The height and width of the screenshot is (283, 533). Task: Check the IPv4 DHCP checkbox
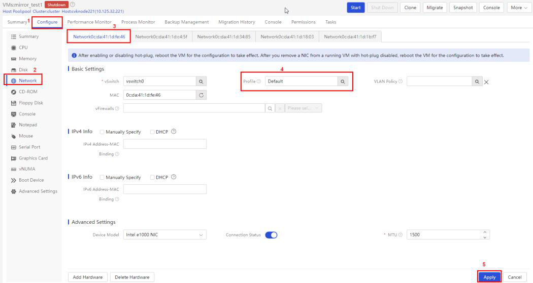click(x=152, y=132)
